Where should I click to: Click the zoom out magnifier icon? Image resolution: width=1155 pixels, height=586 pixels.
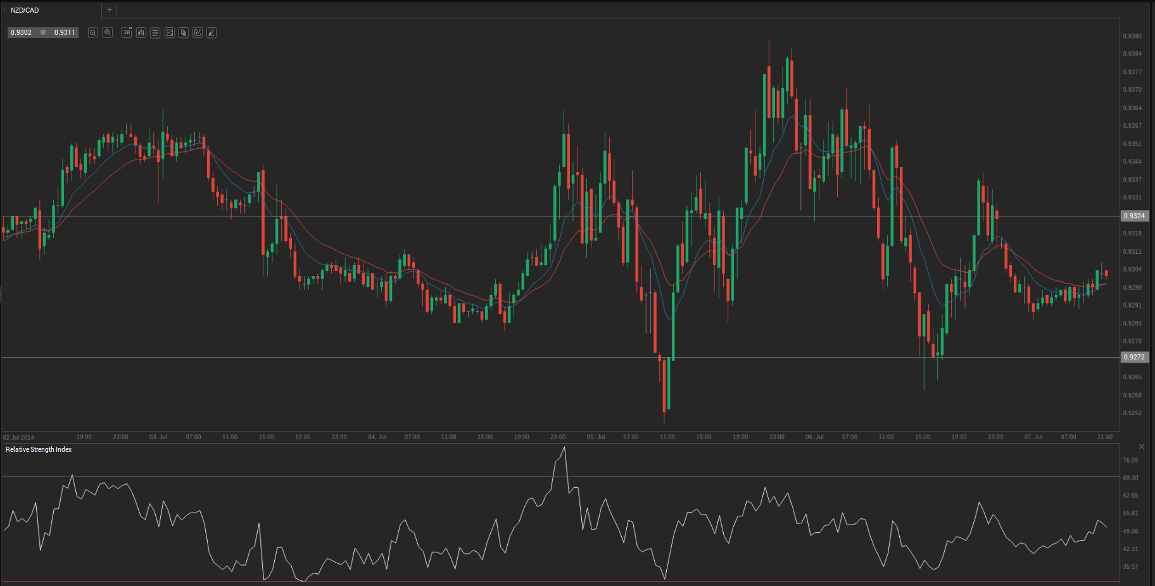(x=92, y=33)
